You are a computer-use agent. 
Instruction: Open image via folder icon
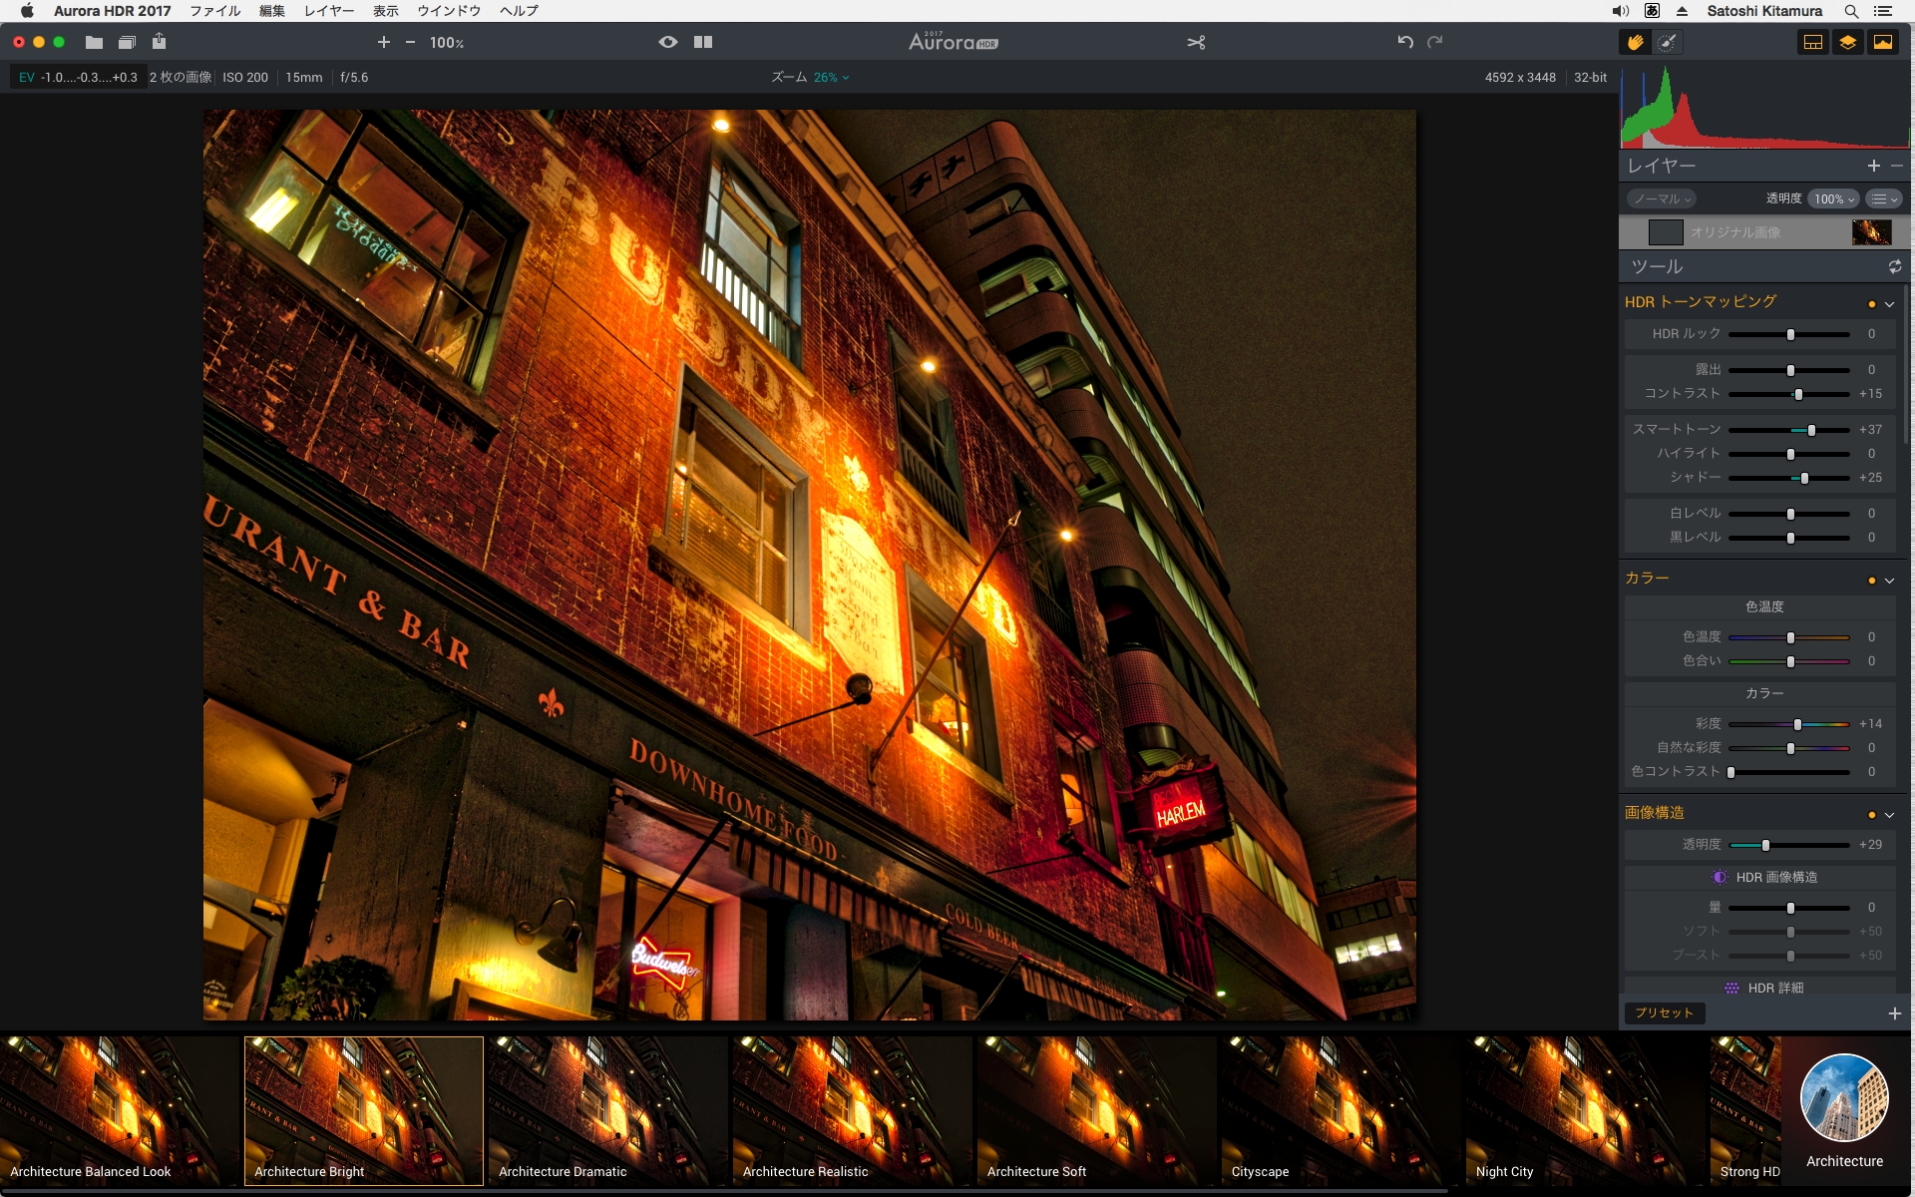(94, 42)
